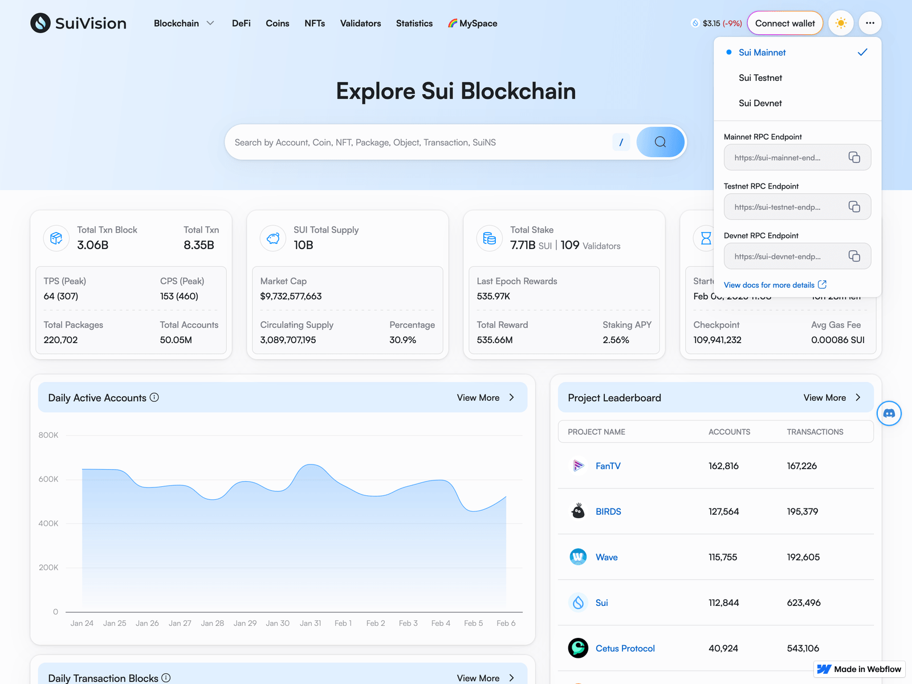Click the Made in Webflow badge
The width and height of the screenshot is (912, 684).
[x=860, y=669]
